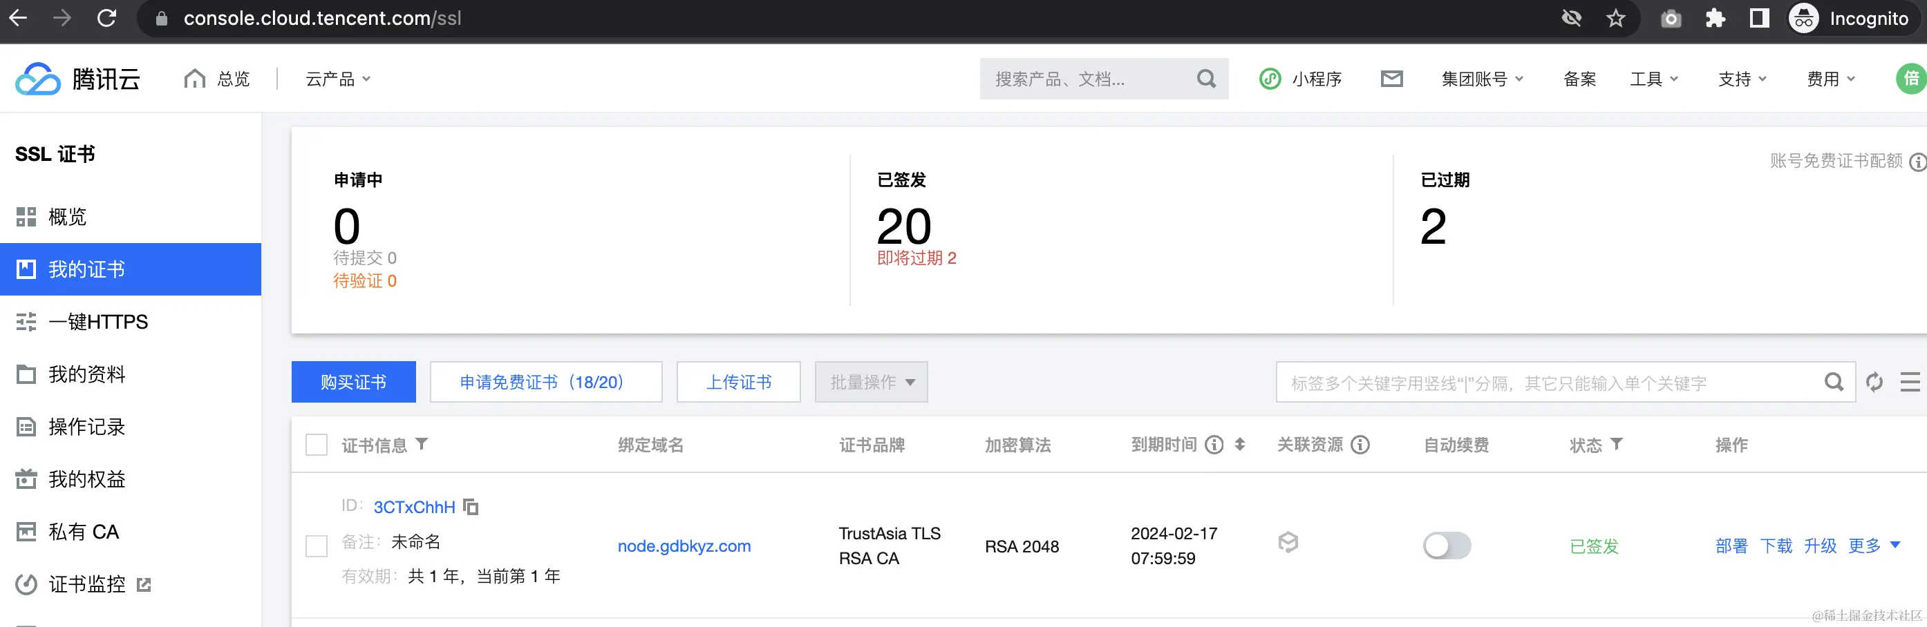Go to 总览 home overview
1927x627 pixels.
click(216, 79)
